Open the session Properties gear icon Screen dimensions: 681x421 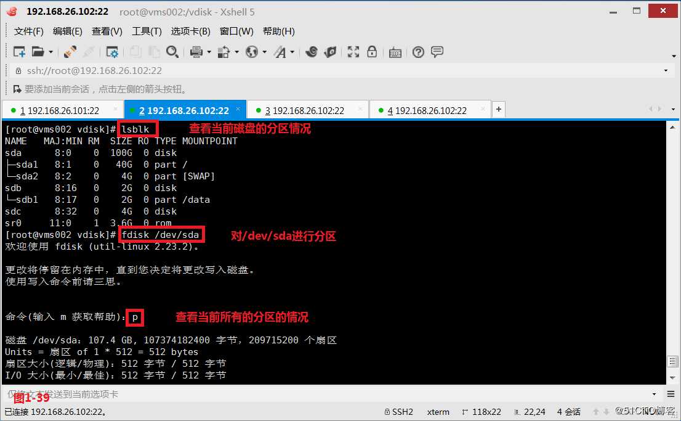click(112, 52)
